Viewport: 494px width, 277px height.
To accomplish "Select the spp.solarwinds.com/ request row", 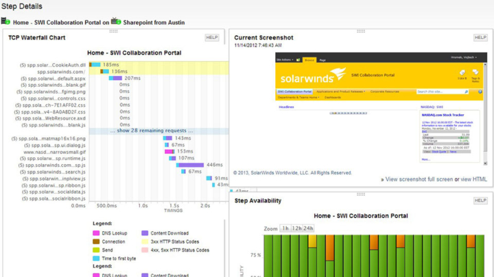I will [x=61, y=72].
